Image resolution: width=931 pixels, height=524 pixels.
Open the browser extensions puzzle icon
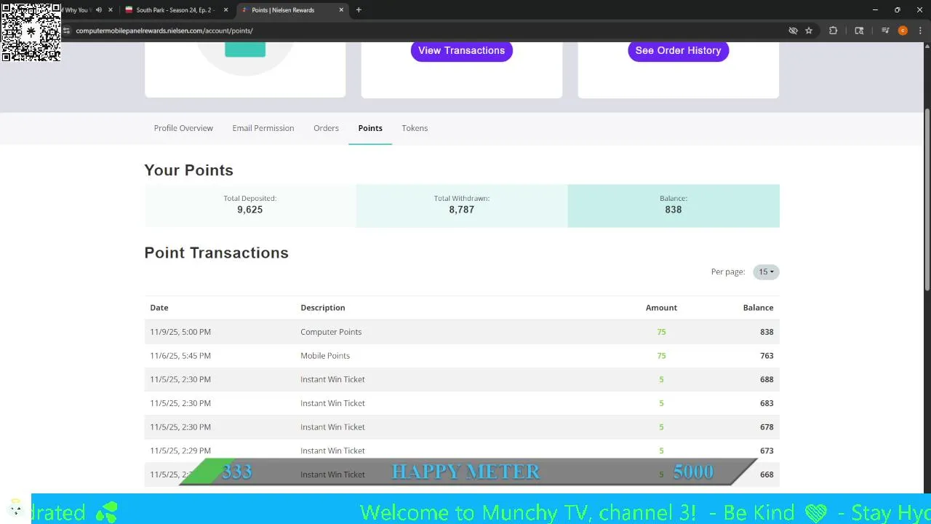pyautogui.click(x=834, y=31)
